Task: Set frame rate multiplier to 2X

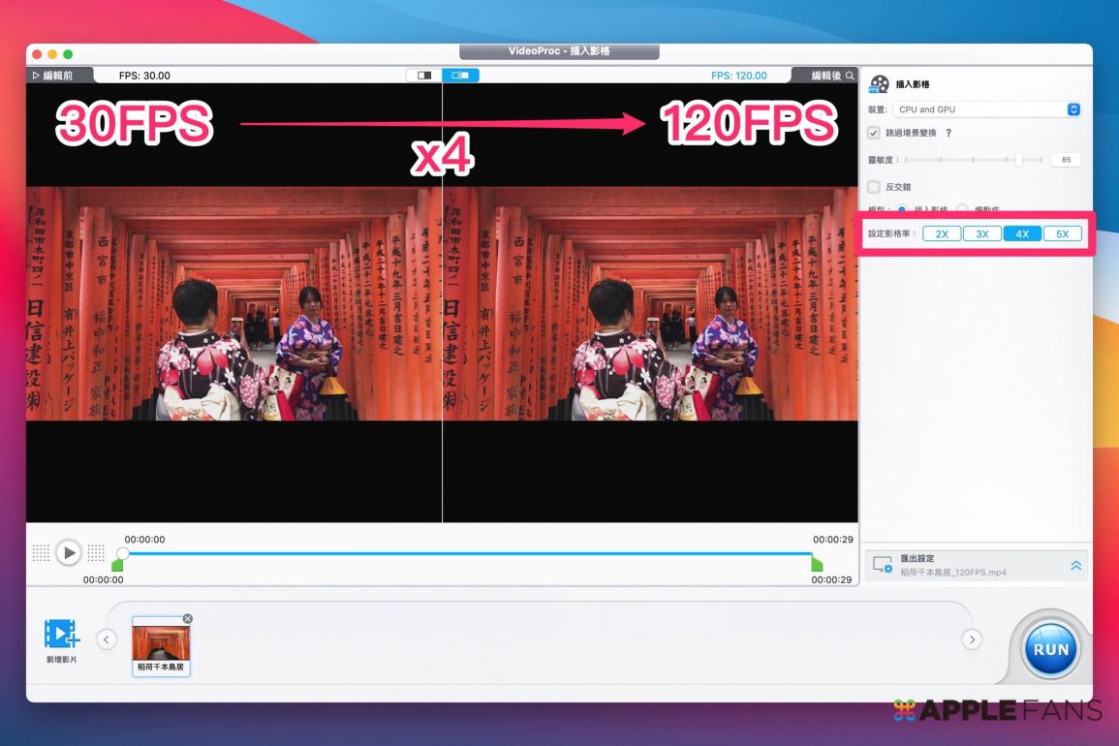Action: [942, 233]
